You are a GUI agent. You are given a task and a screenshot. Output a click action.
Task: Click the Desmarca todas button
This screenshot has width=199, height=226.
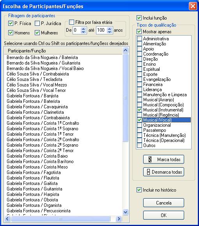tap(163, 172)
